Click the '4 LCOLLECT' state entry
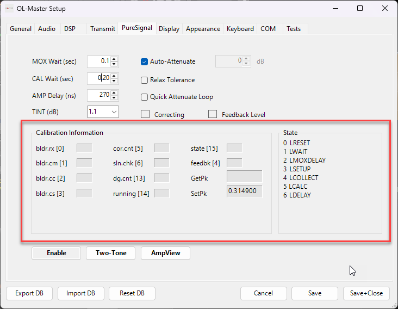 tap(301, 178)
